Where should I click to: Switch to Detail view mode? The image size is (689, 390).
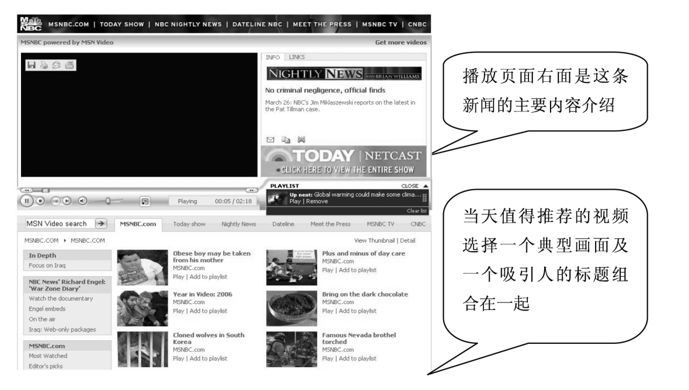click(408, 241)
